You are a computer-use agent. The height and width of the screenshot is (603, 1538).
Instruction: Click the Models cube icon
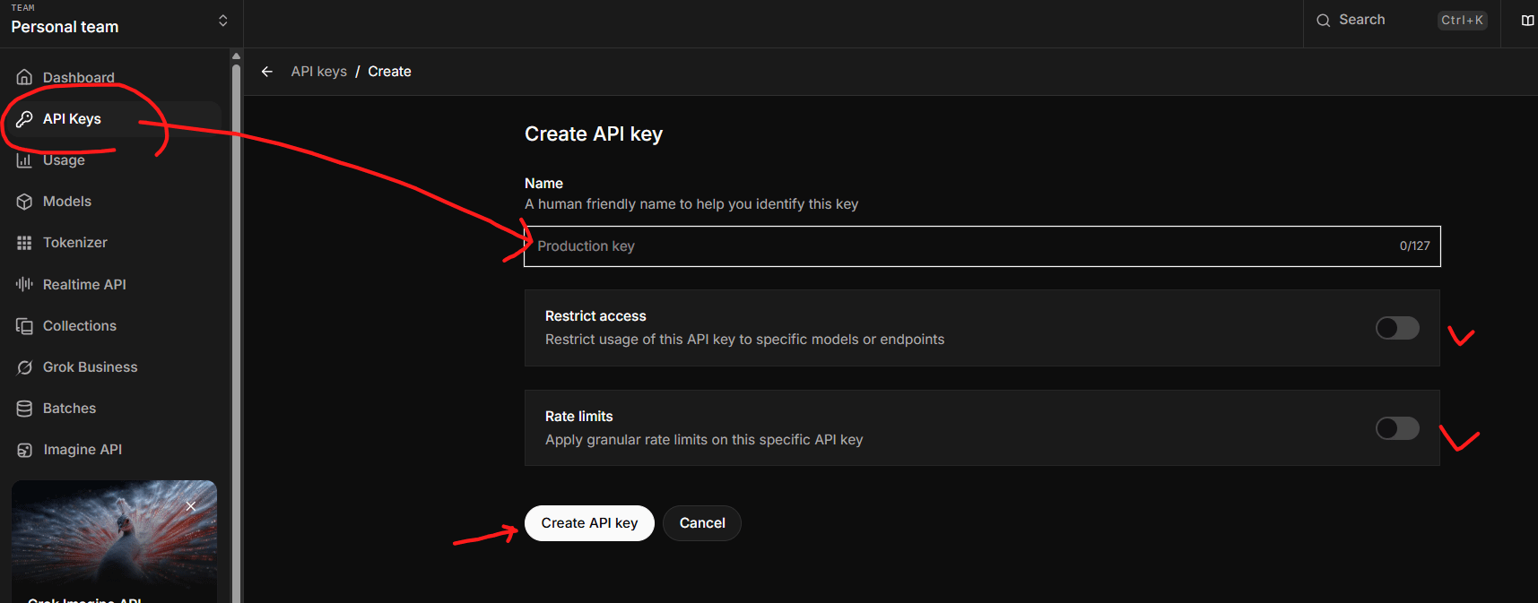(x=24, y=202)
